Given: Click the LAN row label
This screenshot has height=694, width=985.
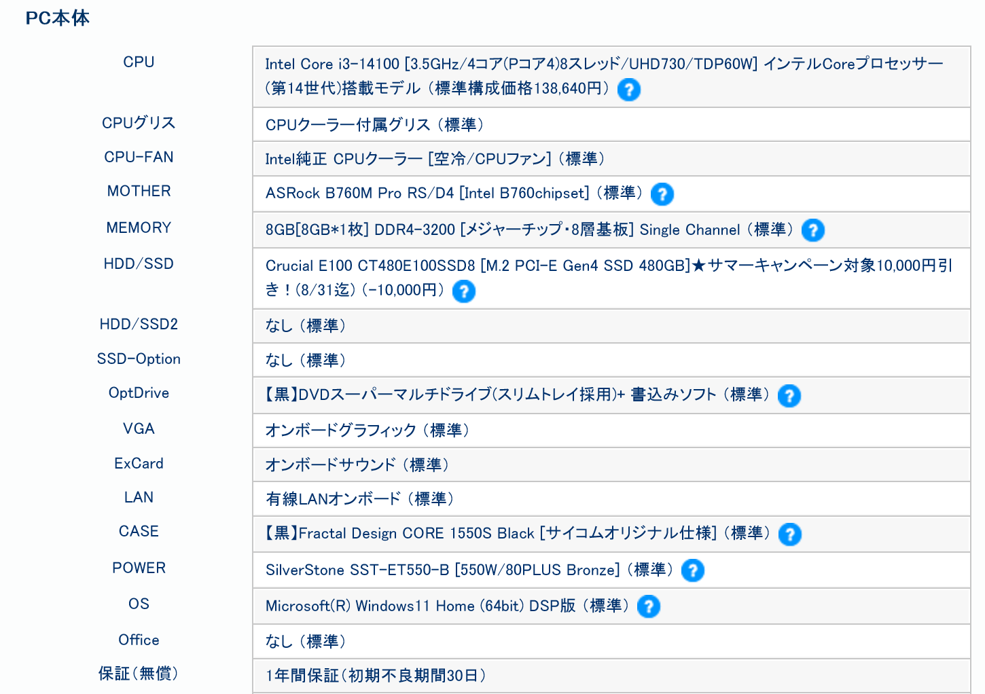Looking at the screenshot, I should (x=139, y=497).
